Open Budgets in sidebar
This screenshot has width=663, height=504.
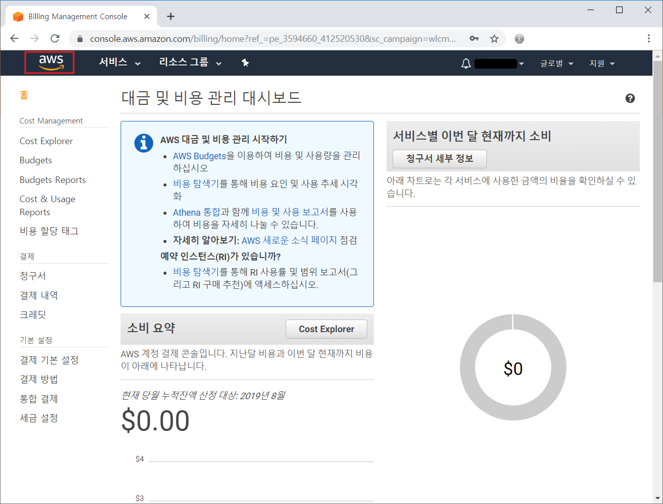[36, 160]
